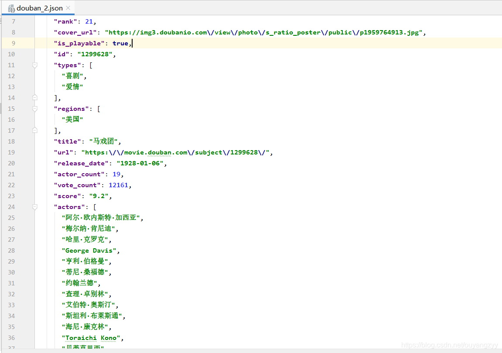Click actor "海尼·康克林"
The width and height of the screenshot is (502, 353).
click(x=85, y=327)
